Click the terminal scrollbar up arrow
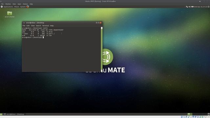This screenshot has width=210, height=118. [102, 28]
